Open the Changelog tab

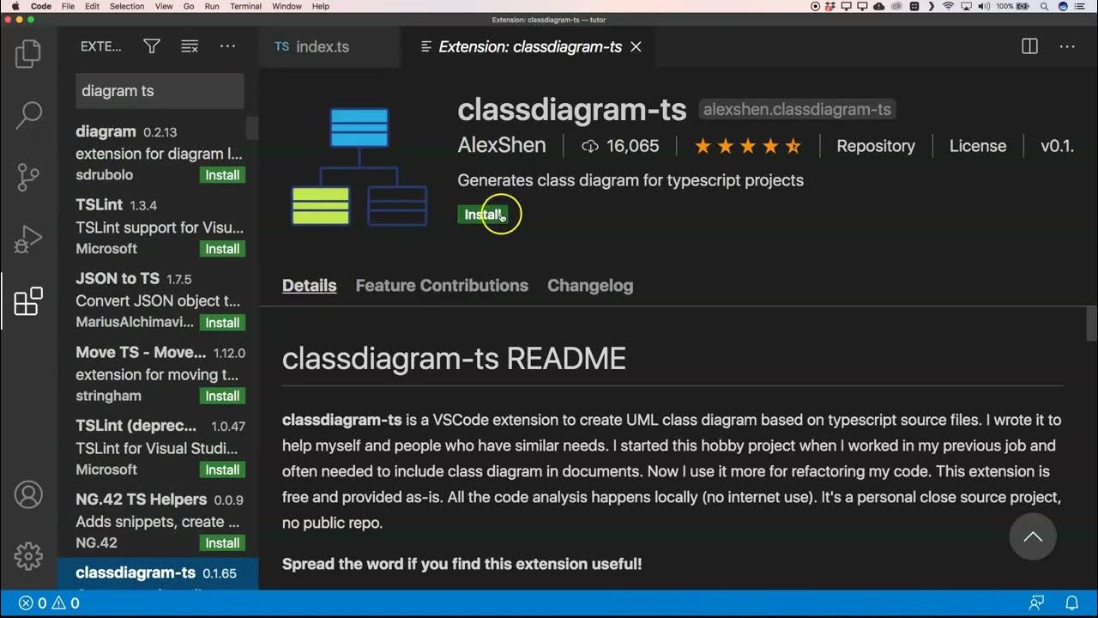(590, 286)
